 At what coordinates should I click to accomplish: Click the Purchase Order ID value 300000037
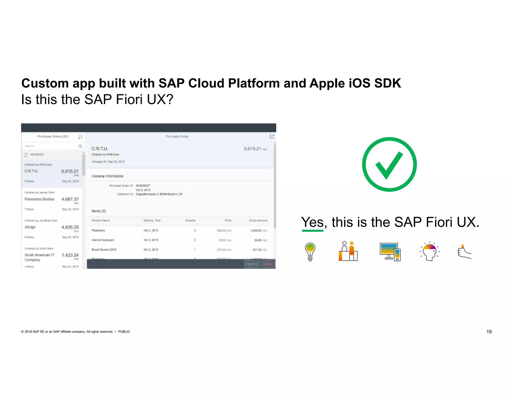tap(143, 186)
